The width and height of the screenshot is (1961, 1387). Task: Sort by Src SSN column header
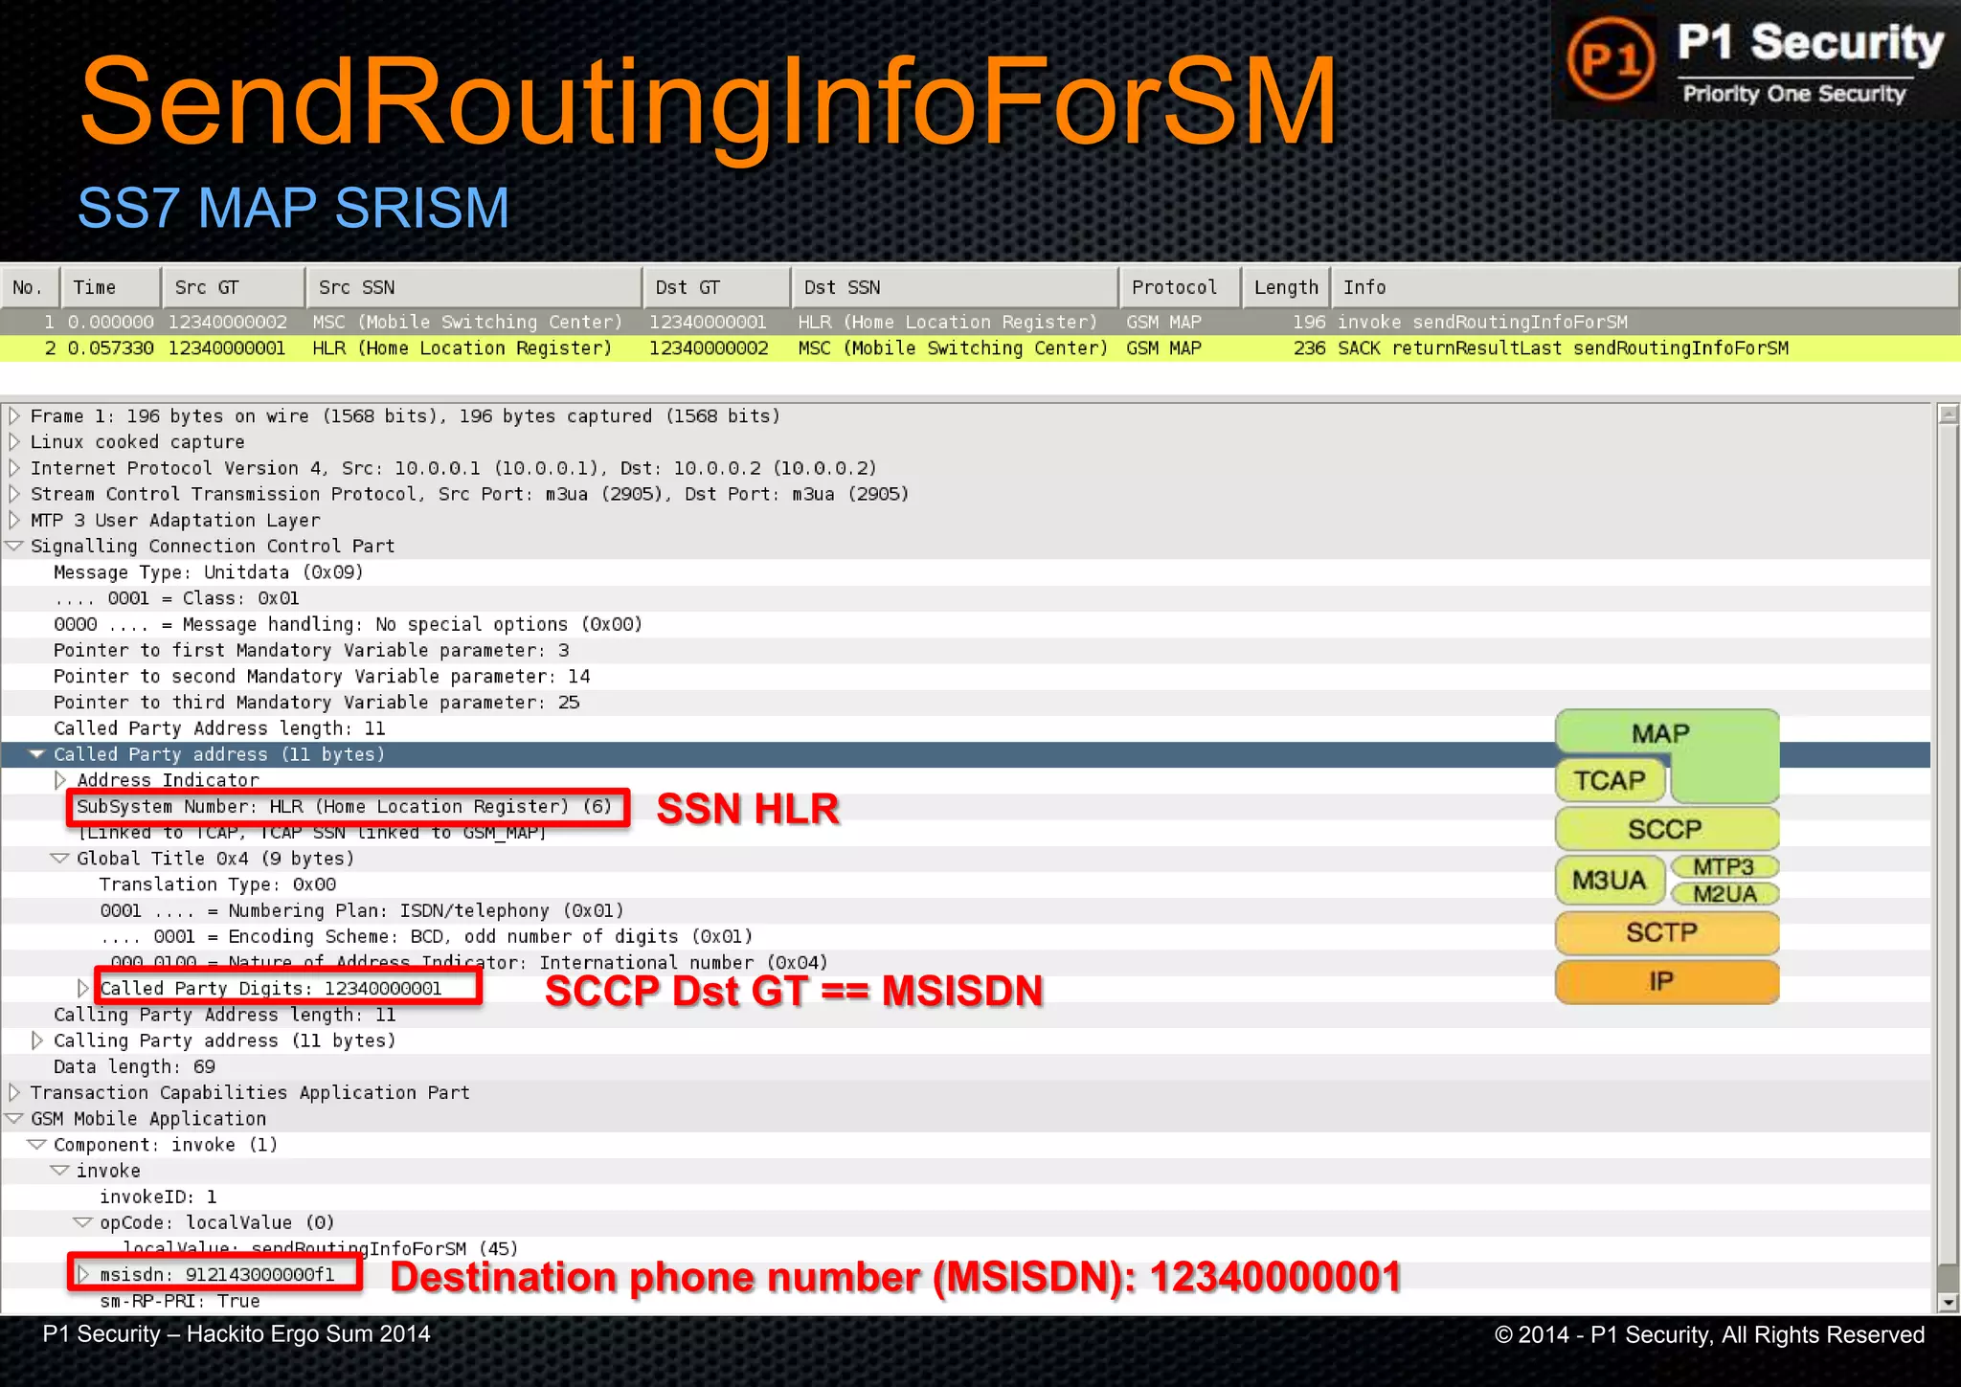(474, 287)
